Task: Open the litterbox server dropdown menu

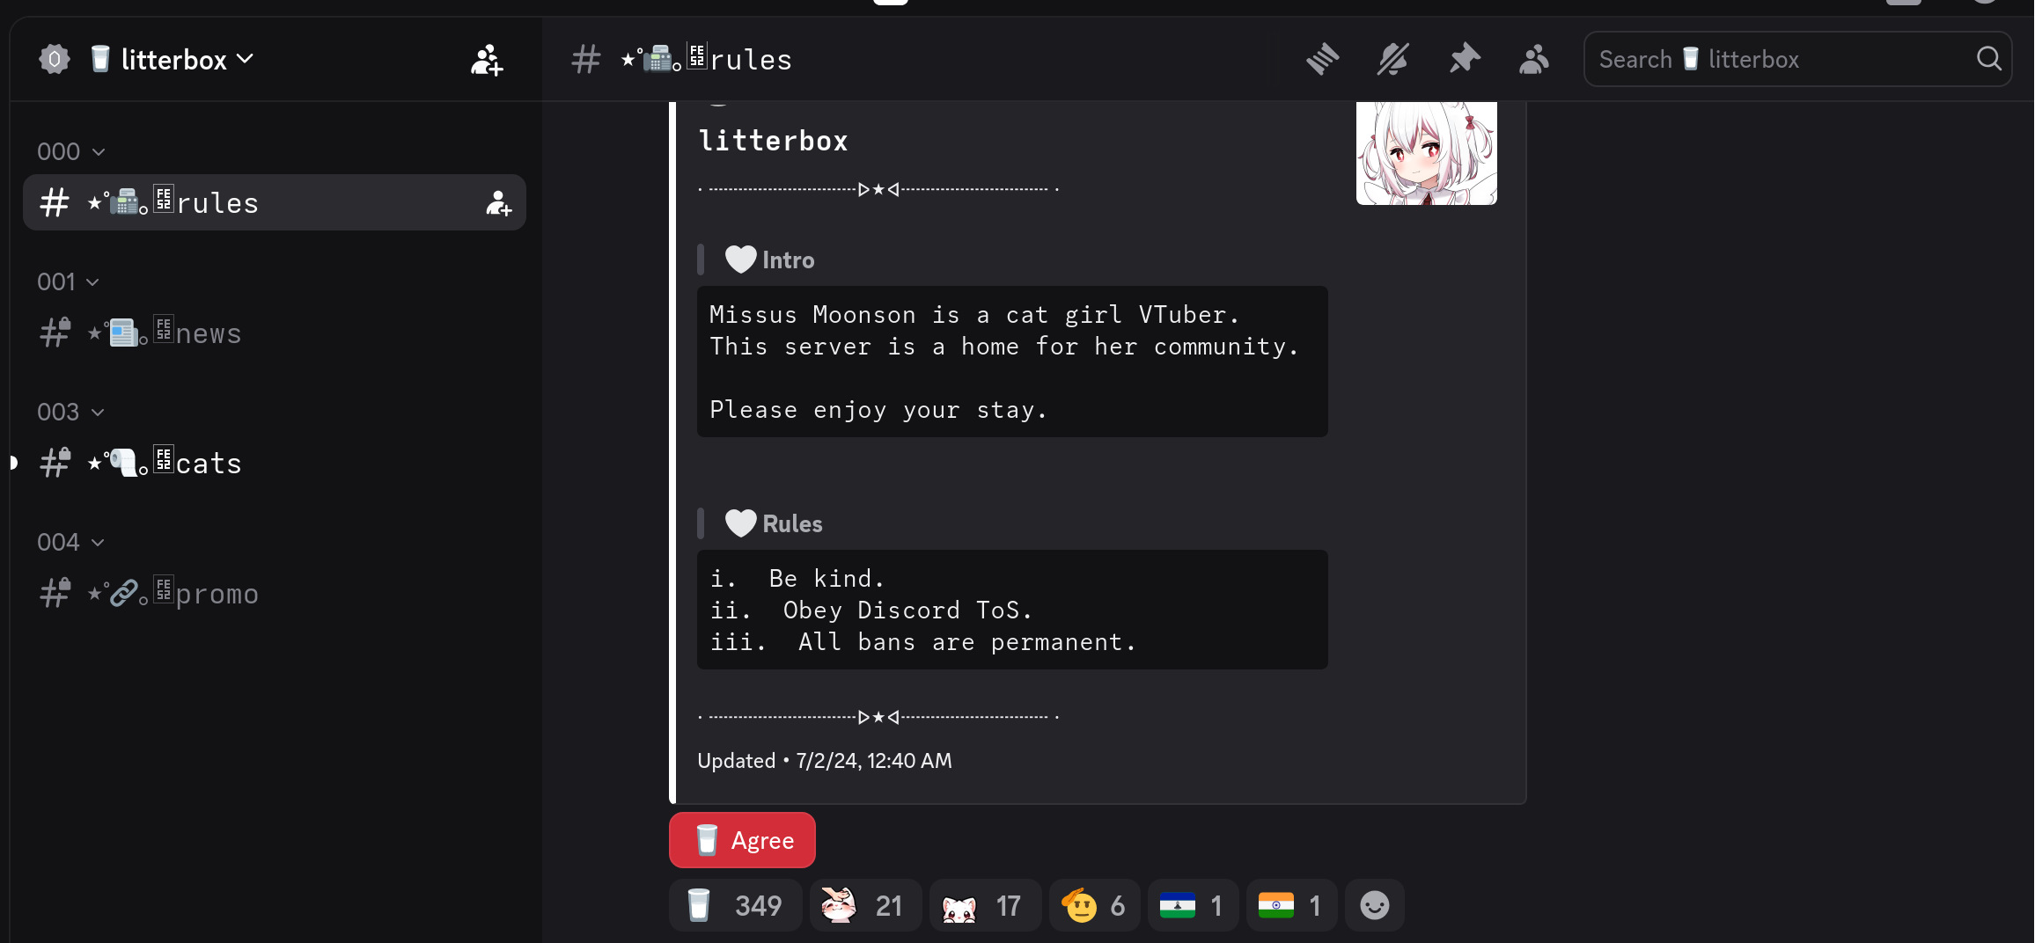Action: pos(173,59)
